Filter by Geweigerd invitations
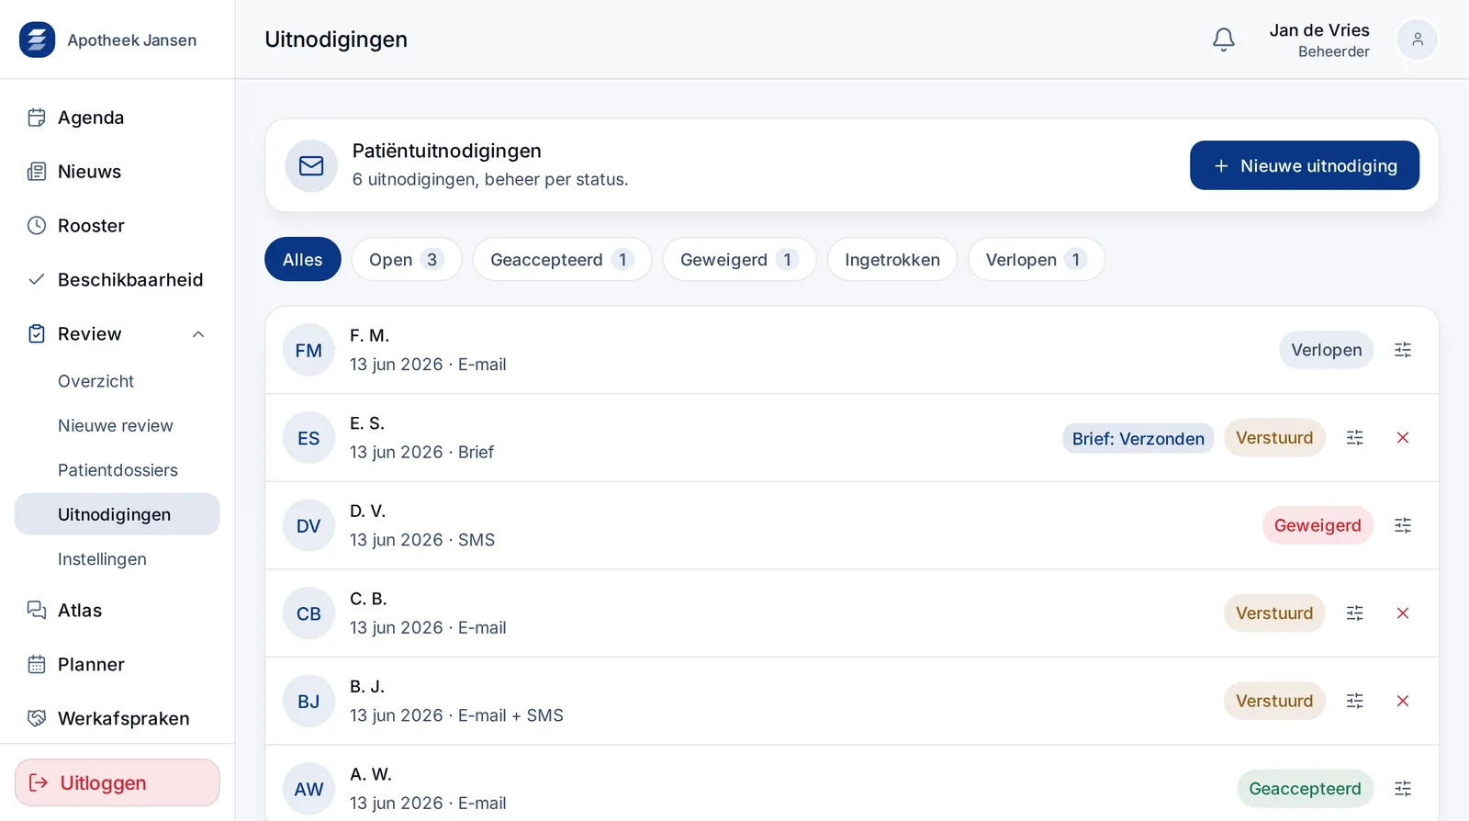Screen dimensions: 1469x821 (739, 260)
